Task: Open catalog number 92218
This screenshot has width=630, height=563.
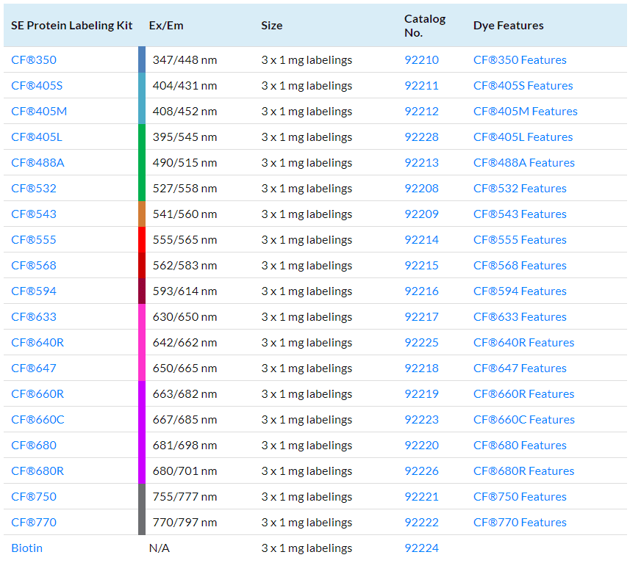Action: (421, 368)
